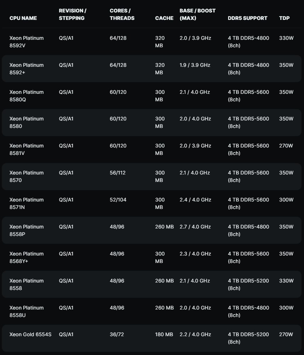Viewport: 304px width, 355px height.
Task: Click the CORES / THREADS column header
Action: [x=122, y=14]
